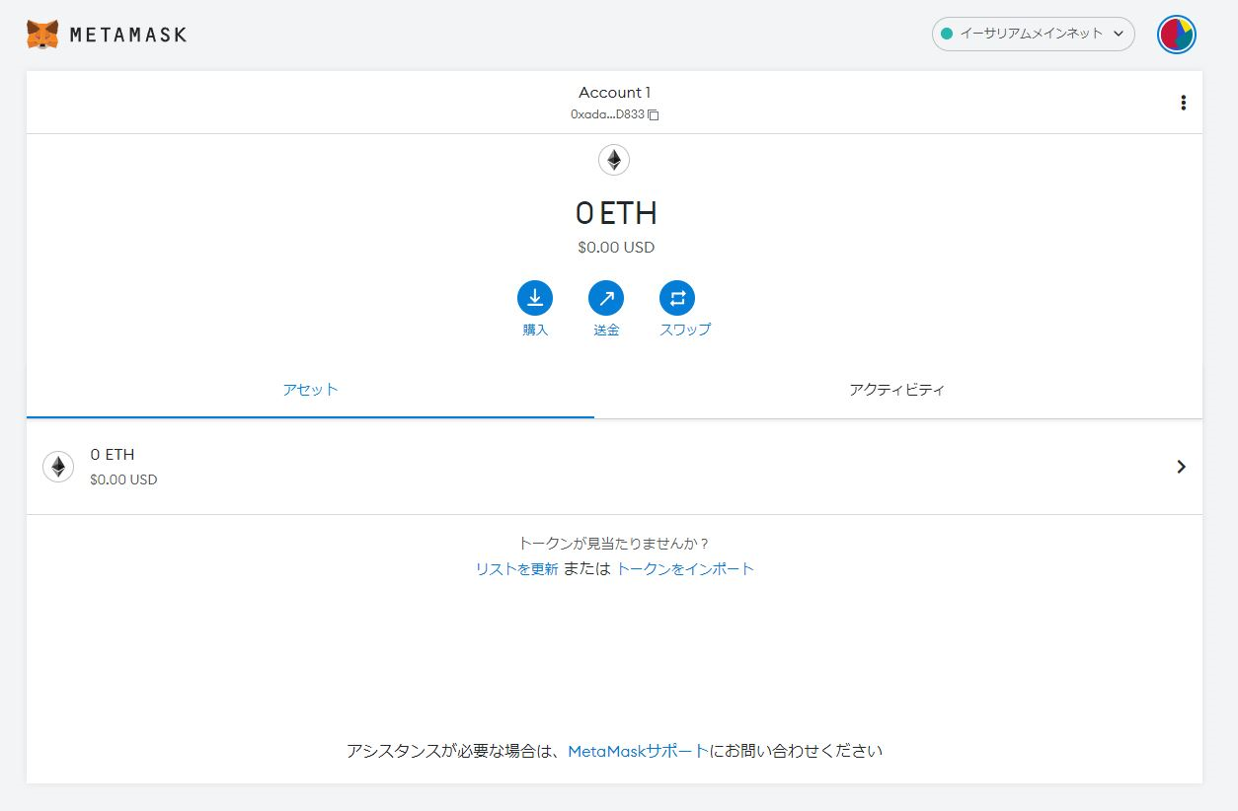Click $0.00 USD in the asset row
This screenshot has height=811, width=1238.
point(123,480)
